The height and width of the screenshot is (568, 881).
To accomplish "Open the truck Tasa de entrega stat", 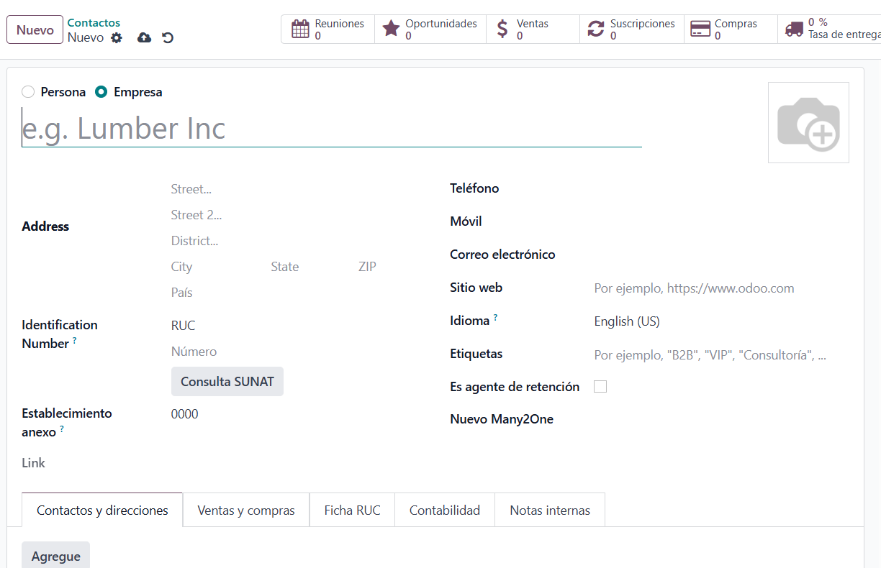I will click(831, 29).
